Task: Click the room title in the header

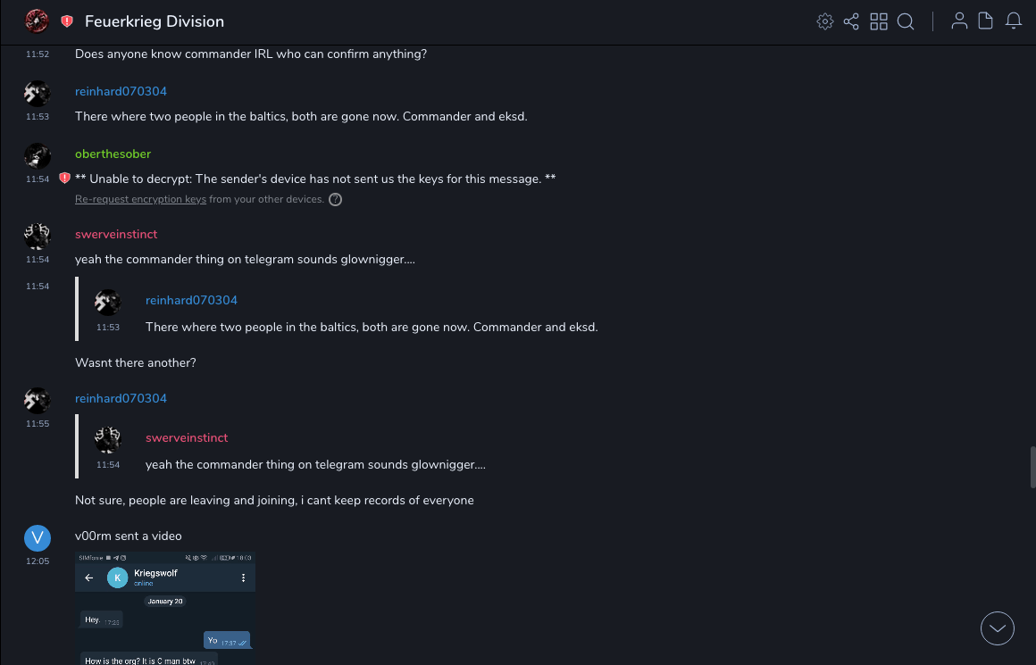Action: tap(155, 21)
